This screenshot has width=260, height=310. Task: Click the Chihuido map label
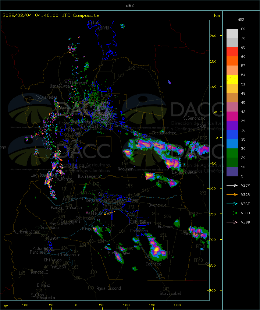53,260
